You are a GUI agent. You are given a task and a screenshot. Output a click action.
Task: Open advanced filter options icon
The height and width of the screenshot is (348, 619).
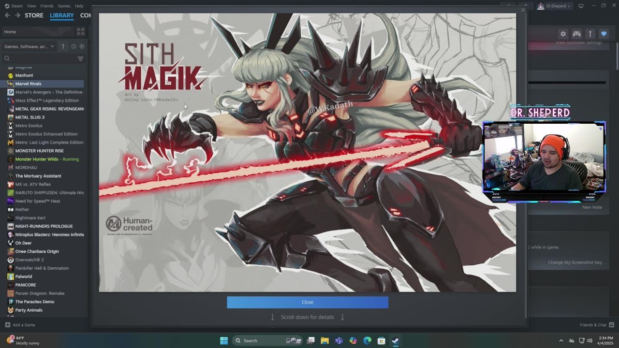pyautogui.click(x=81, y=58)
